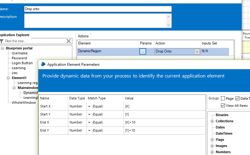
Task: Disable the View All Items checkbox
Action: 223,106
